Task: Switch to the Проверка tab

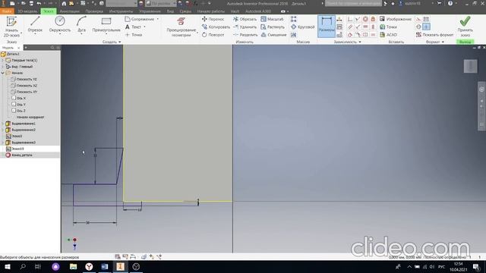Action: click(94, 11)
